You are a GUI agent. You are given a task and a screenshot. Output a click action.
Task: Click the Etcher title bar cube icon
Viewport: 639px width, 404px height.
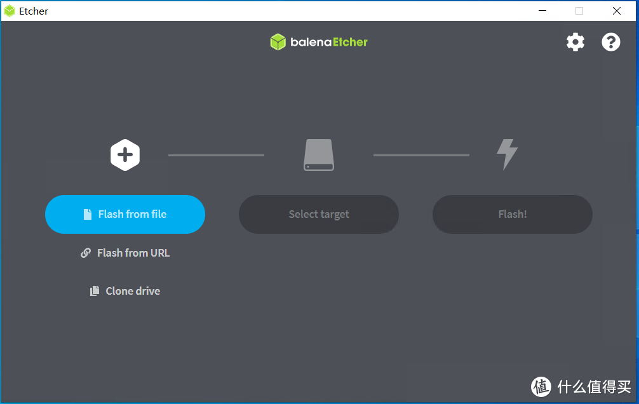pos(10,11)
